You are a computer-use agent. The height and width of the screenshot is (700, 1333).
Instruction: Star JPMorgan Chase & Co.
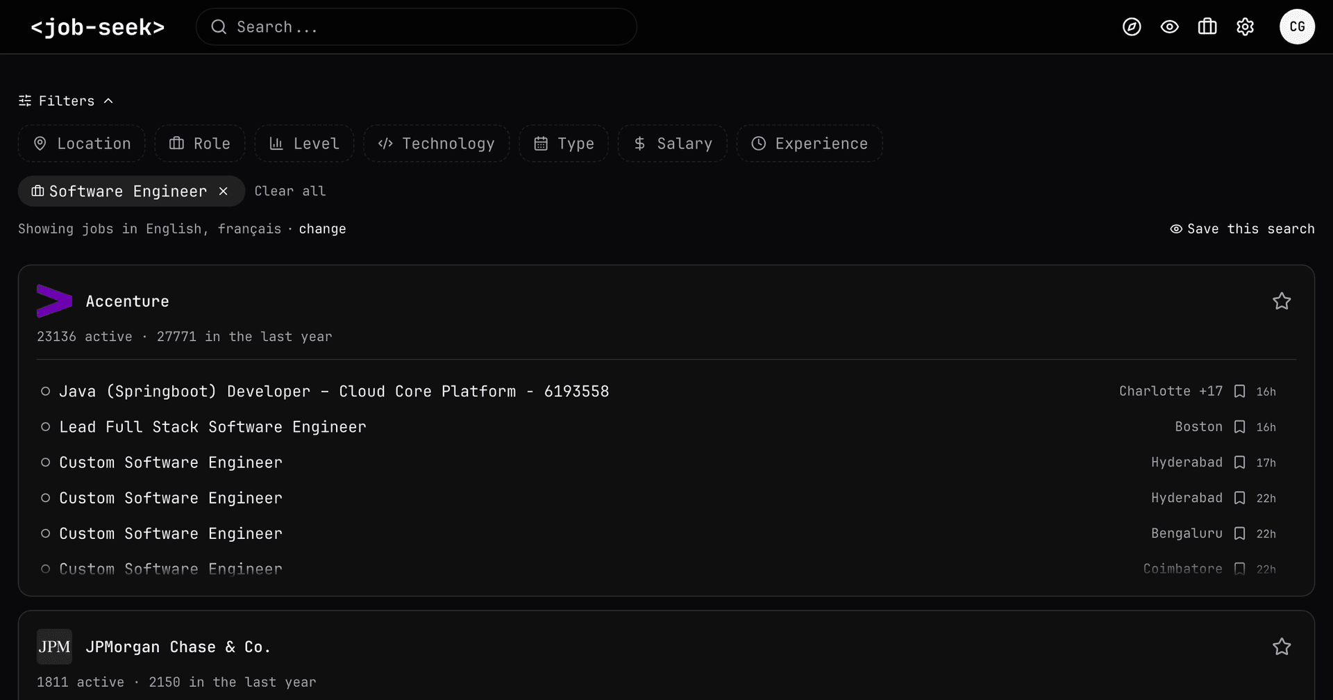click(x=1282, y=647)
